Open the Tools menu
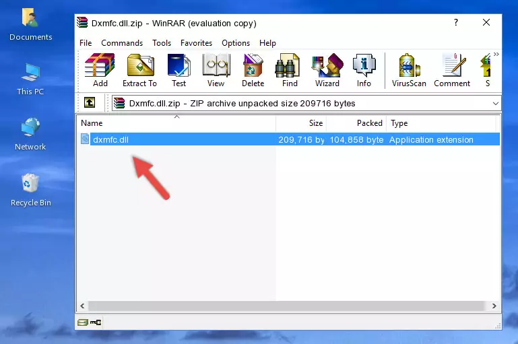Viewport: 518px width, 344px height. 162,43
